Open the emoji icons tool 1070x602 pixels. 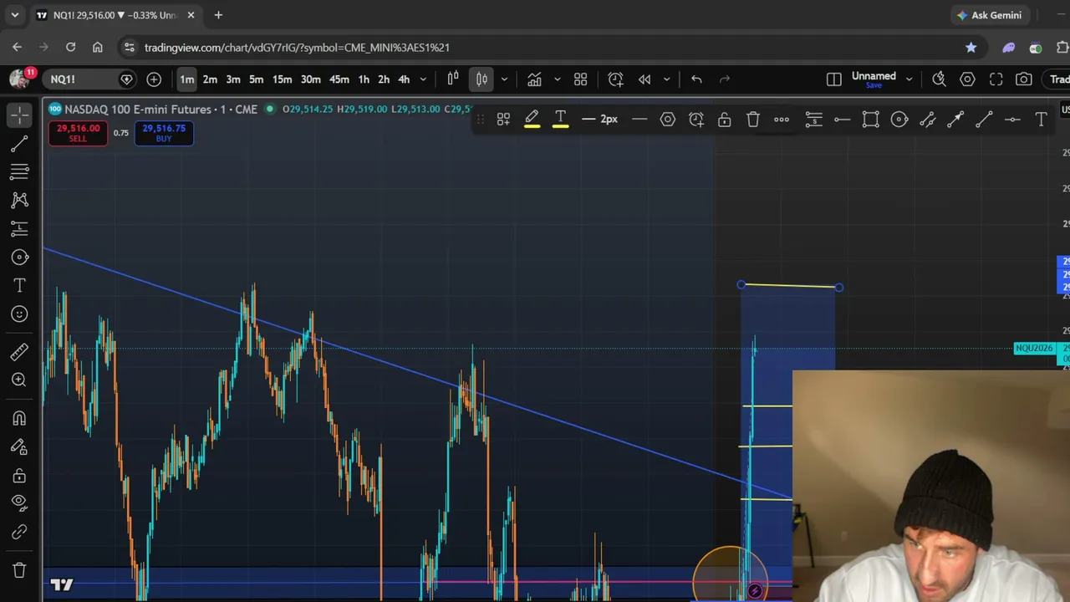click(x=20, y=314)
